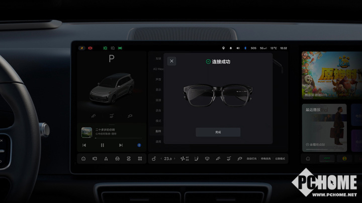Tap the Bluetooth icon in status bar
This screenshot has height=203, width=362.
(245, 48)
